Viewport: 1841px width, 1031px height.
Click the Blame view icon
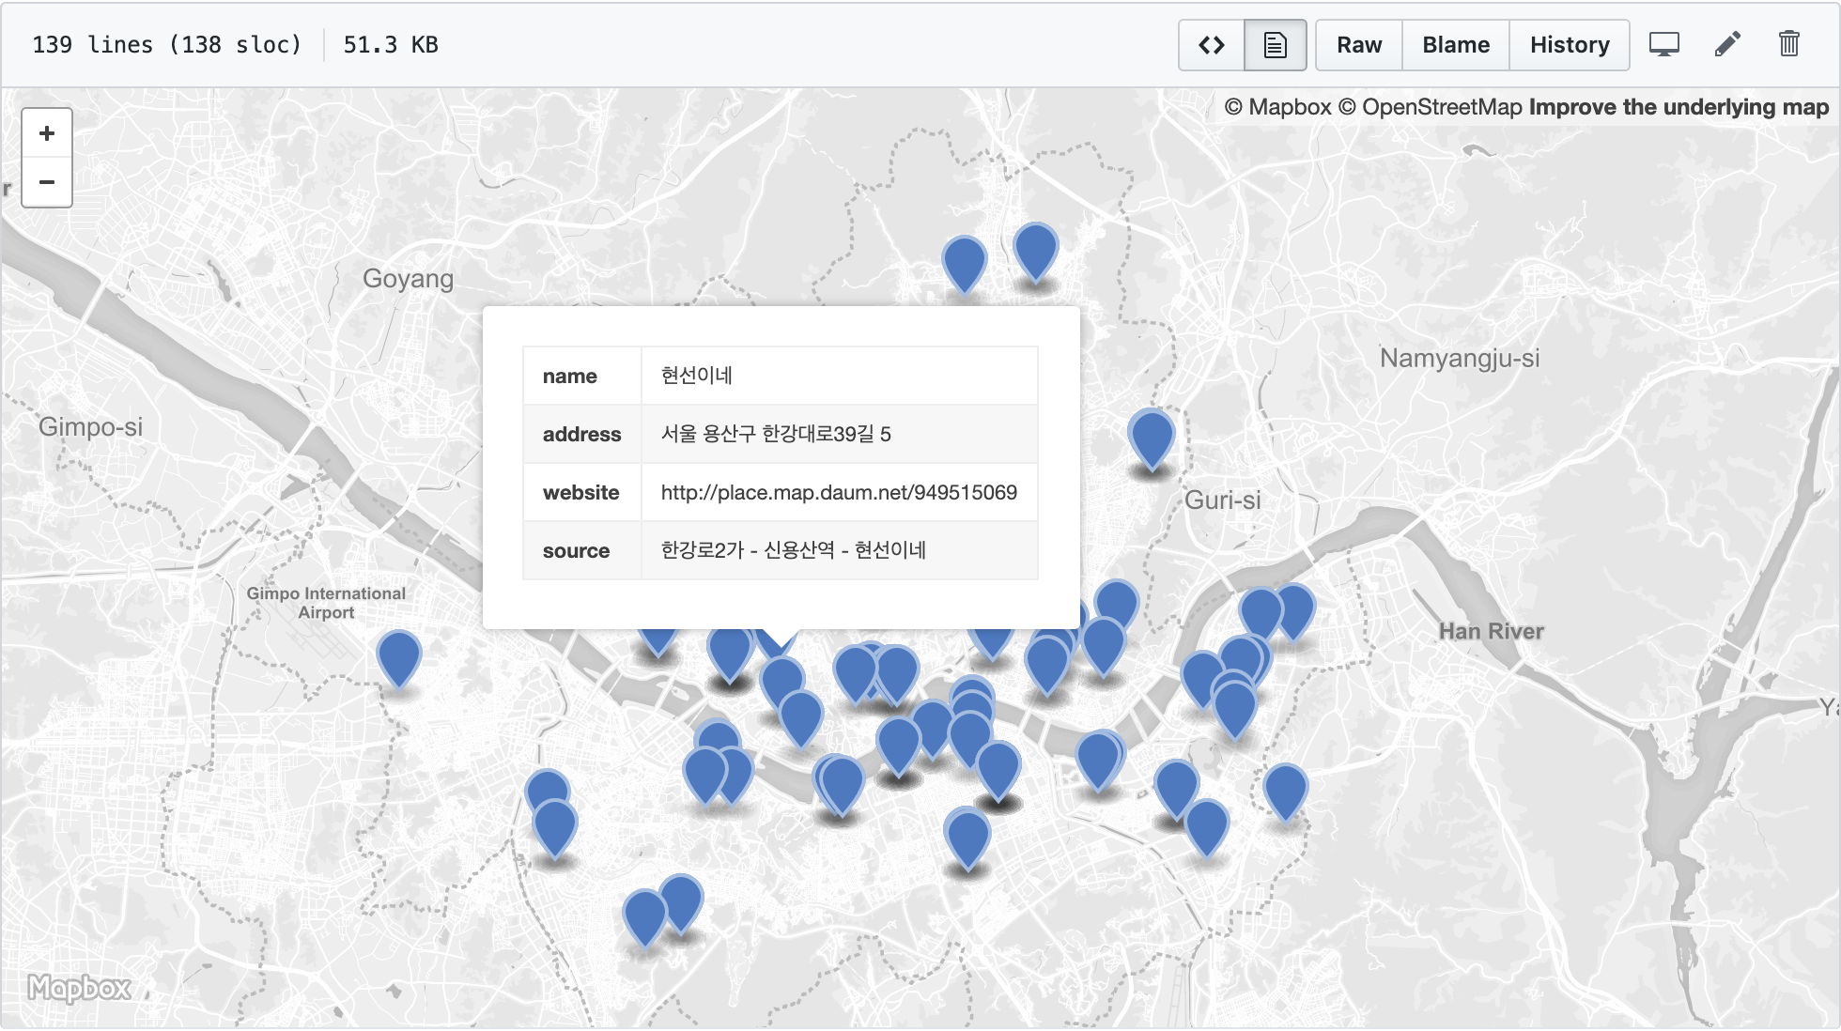(1454, 45)
